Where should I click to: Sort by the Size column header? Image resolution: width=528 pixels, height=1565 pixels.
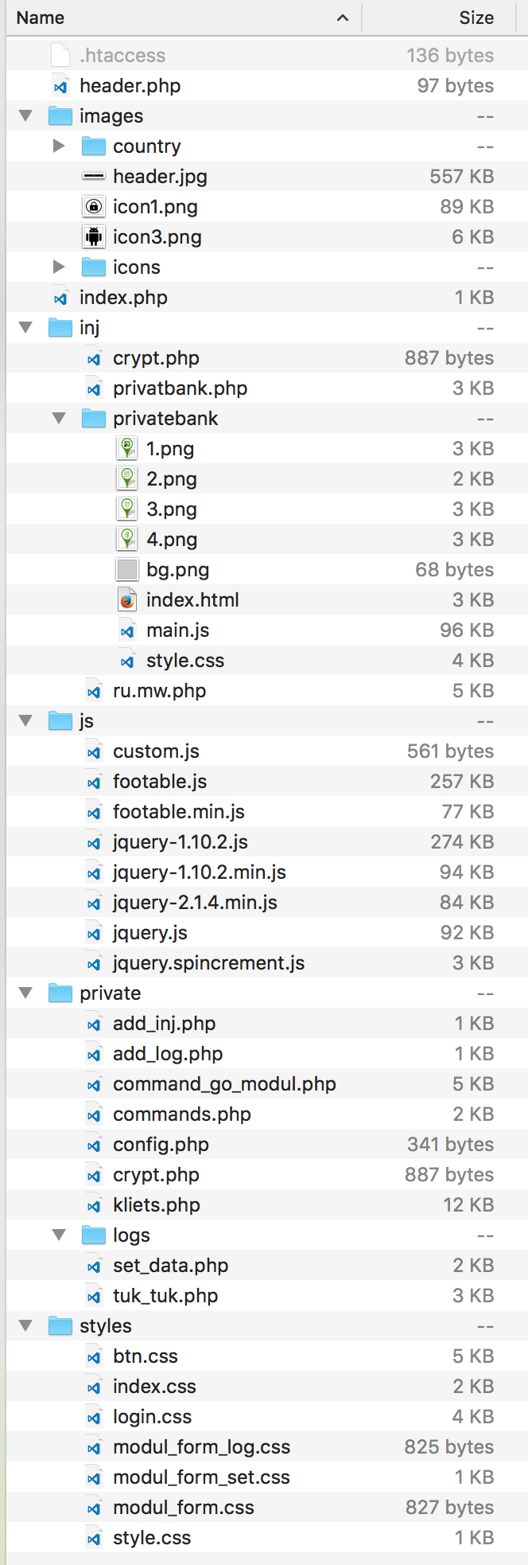pos(445,18)
